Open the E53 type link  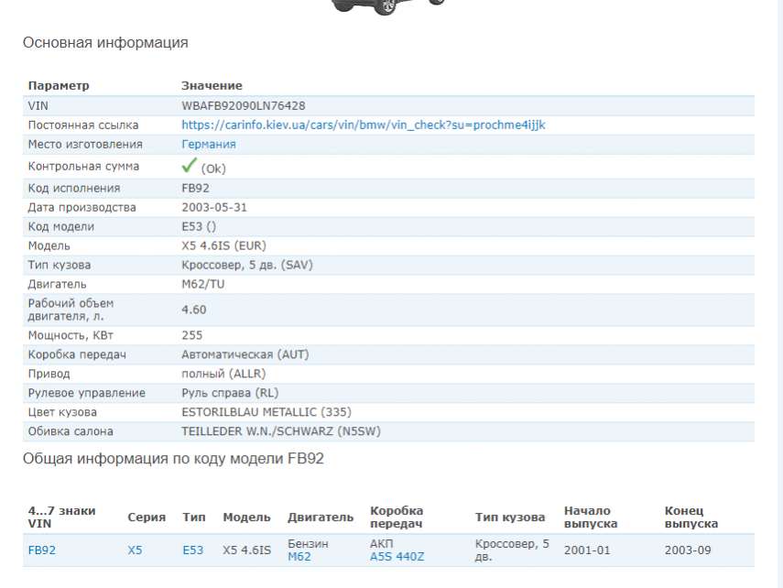(192, 550)
